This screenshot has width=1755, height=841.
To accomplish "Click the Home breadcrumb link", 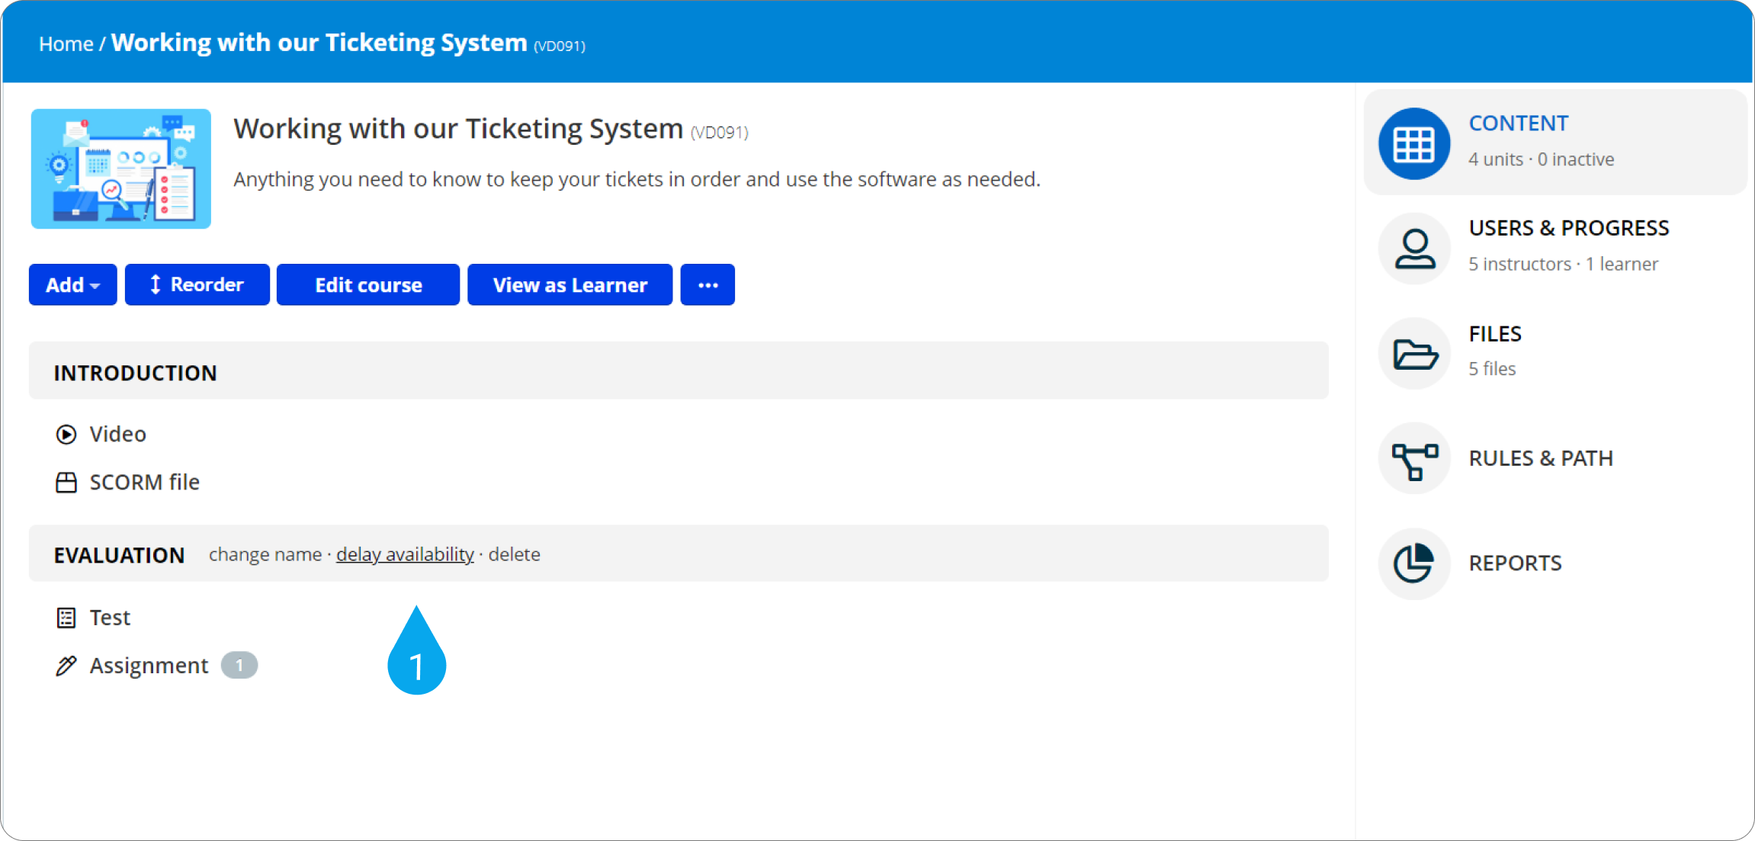I will pos(66,44).
